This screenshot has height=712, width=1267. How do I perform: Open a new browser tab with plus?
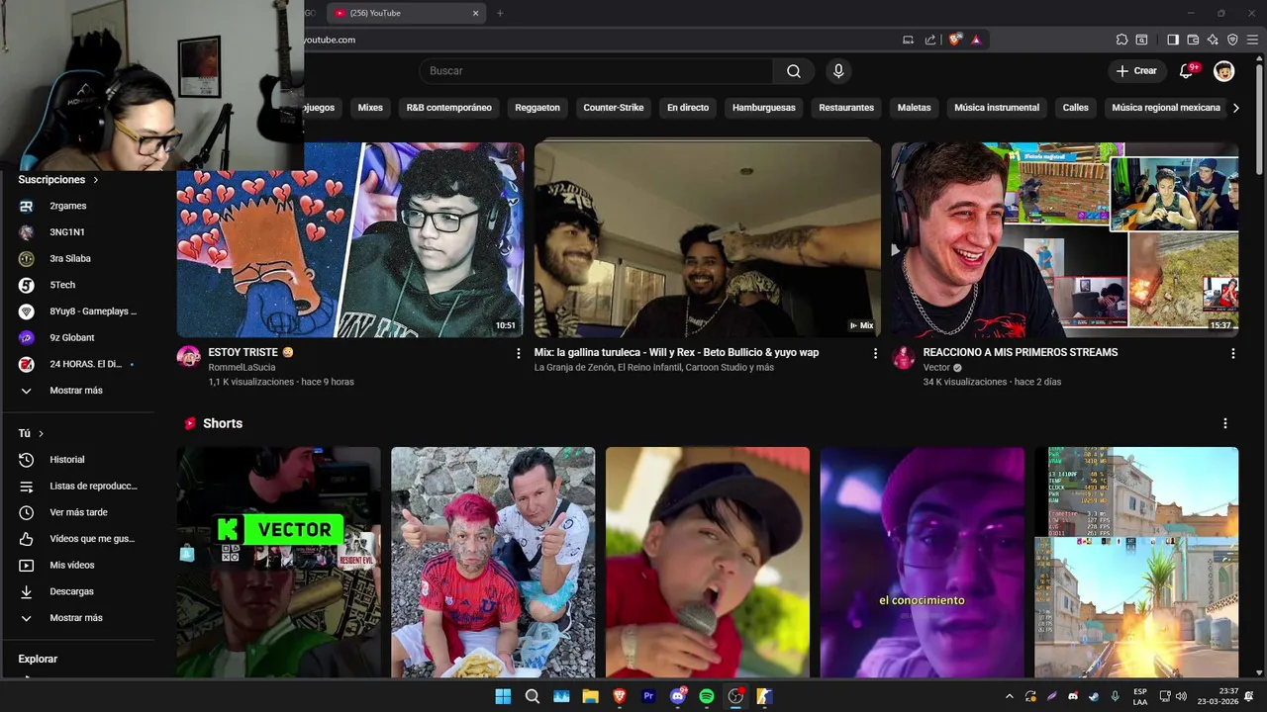500,13
